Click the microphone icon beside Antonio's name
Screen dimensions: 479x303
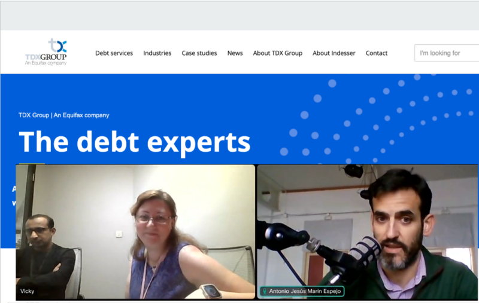pyautogui.click(x=265, y=291)
